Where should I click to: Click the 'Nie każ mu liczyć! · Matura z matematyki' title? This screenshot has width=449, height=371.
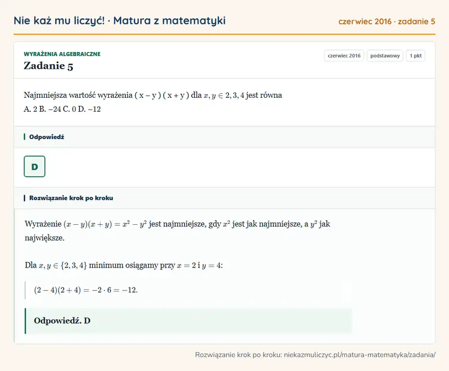coord(119,20)
